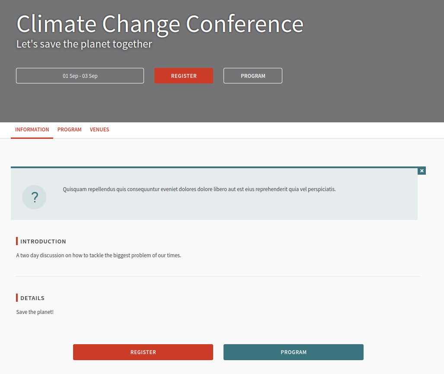444x374 pixels.
Task: Open the Venues tab
Action: (x=99, y=130)
